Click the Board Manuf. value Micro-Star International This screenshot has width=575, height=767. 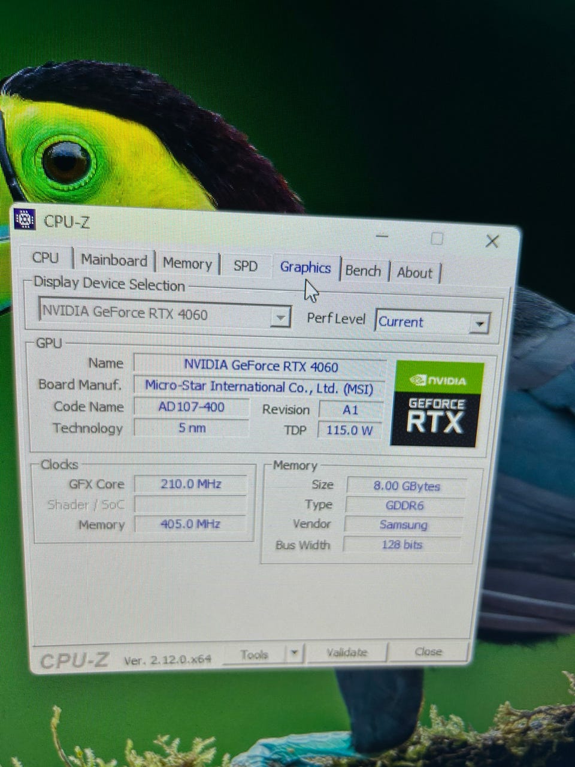click(259, 387)
